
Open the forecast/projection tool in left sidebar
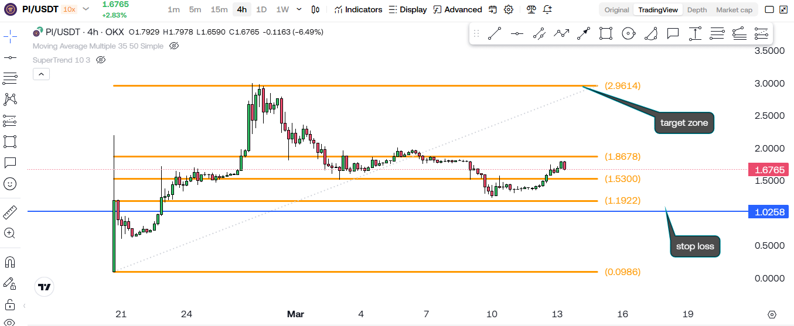(10, 121)
